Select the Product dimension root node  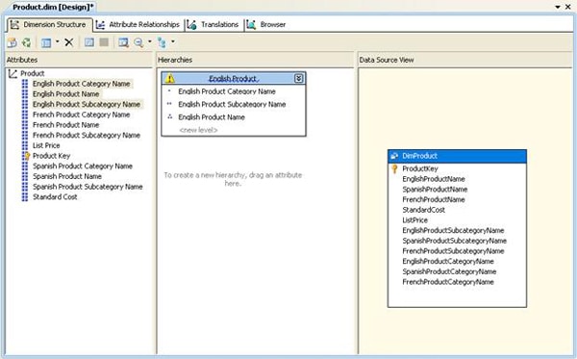click(x=33, y=74)
